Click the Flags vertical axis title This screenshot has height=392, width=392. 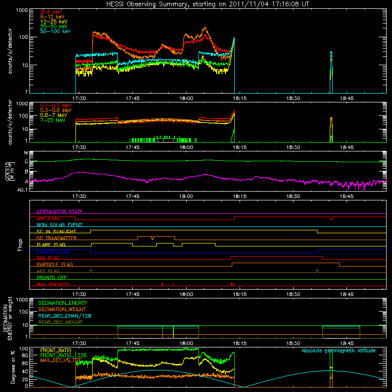tap(20, 245)
